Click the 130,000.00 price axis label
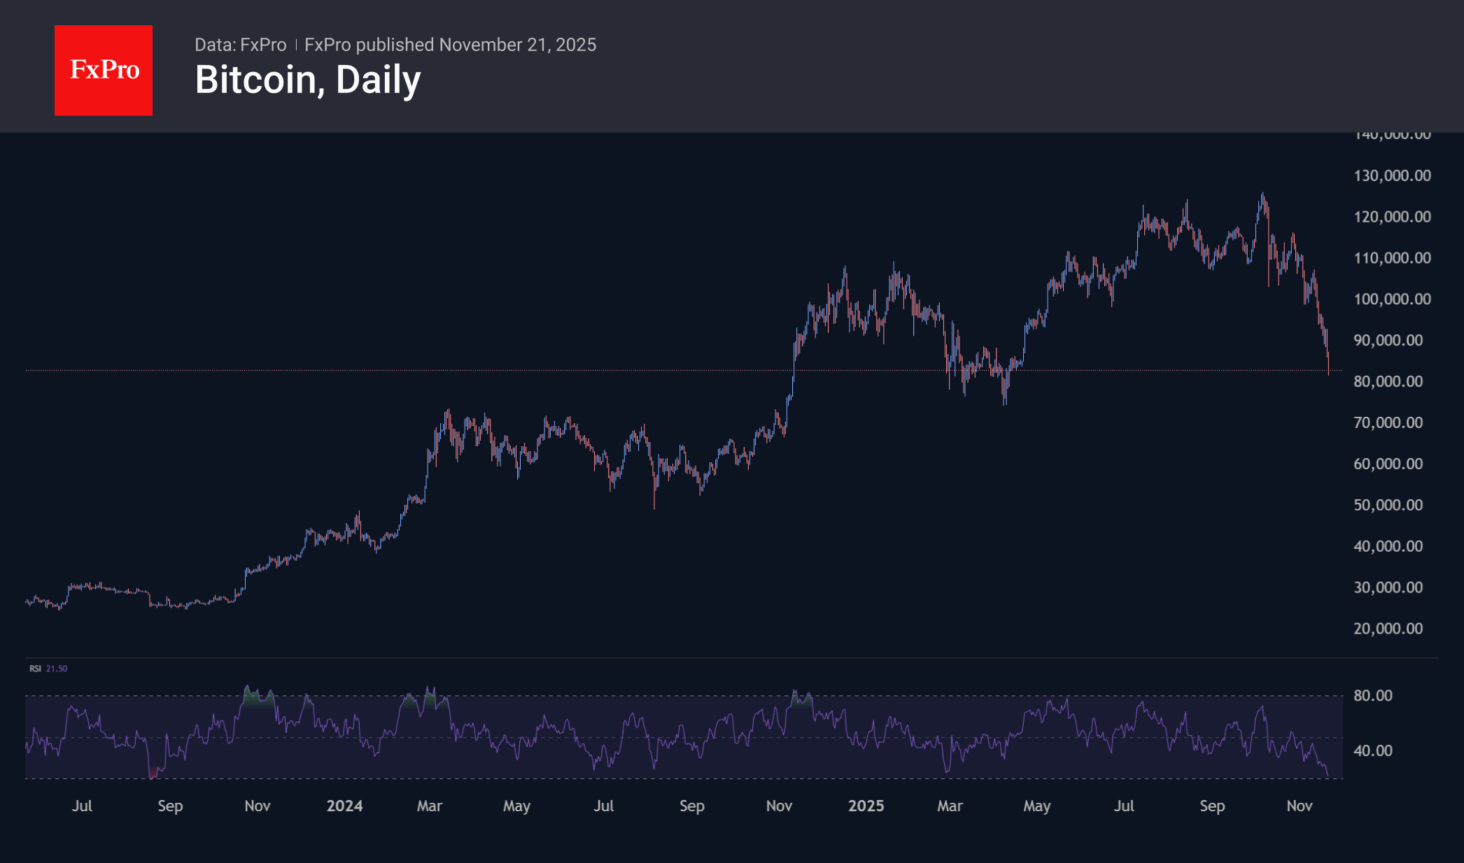 tap(1391, 176)
